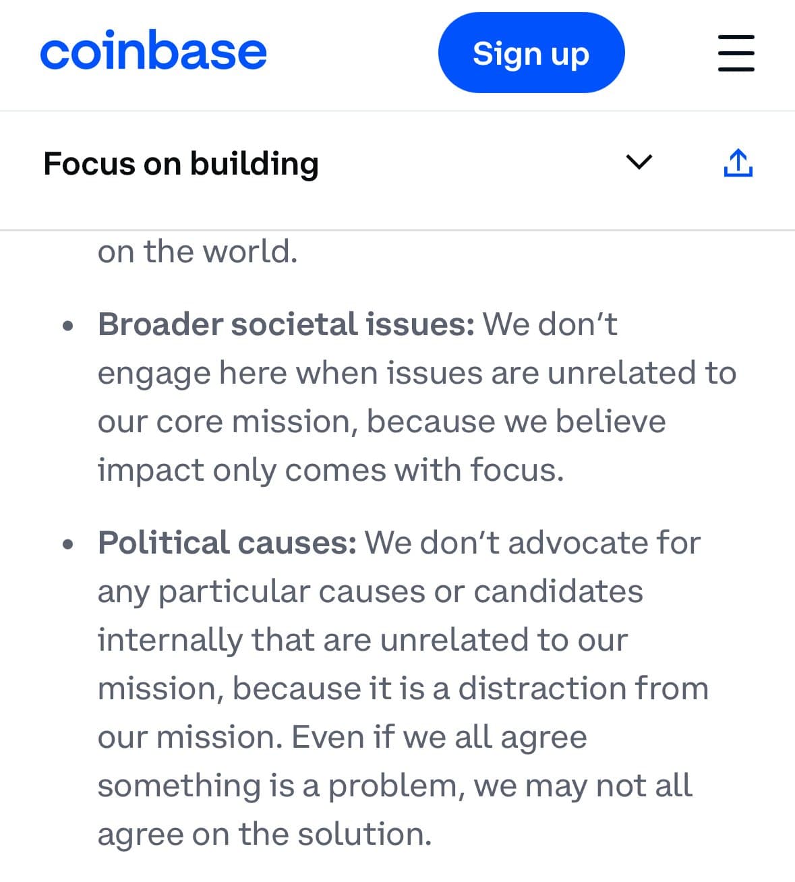This screenshot has height=882, width=795.
Task: Click line 'our core mission, because we believe'
Action: coord(382,421)
